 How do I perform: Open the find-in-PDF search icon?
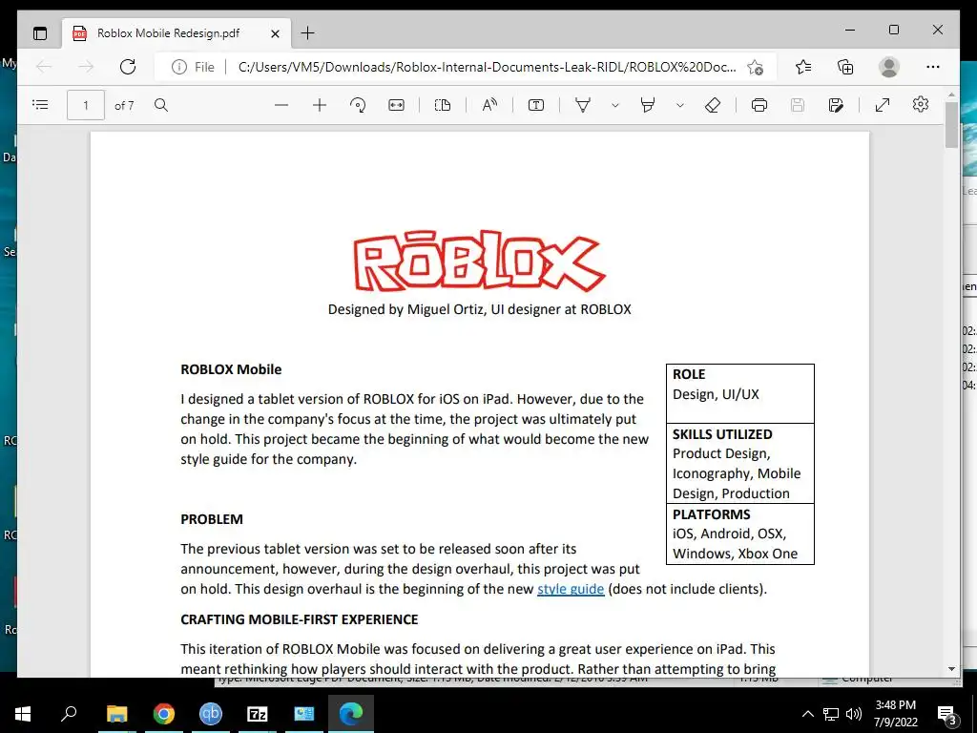tap(161, 105)
